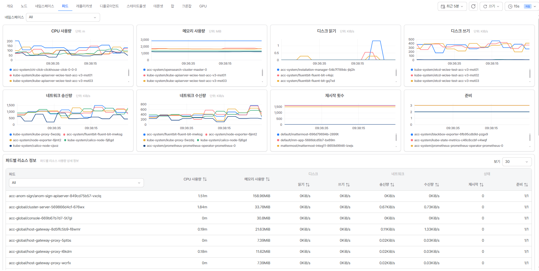
Task: Sort by 재시작 column arrows
Action: [x=482, y=184]
